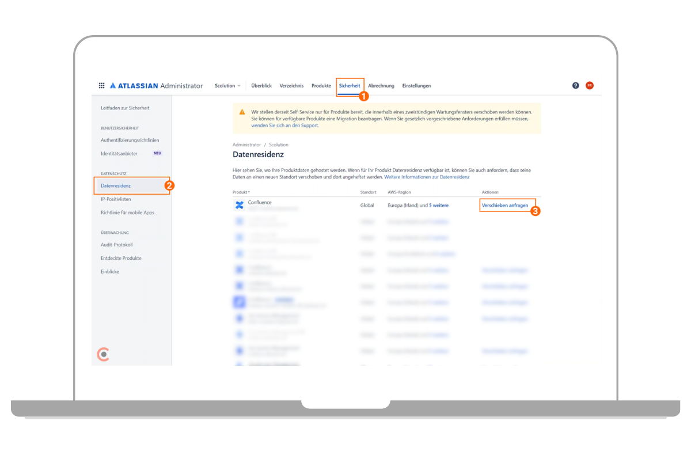This screenshot has width=691, height=455.
Task: Open the FR user avatar menu
Action: pos(590,85)
